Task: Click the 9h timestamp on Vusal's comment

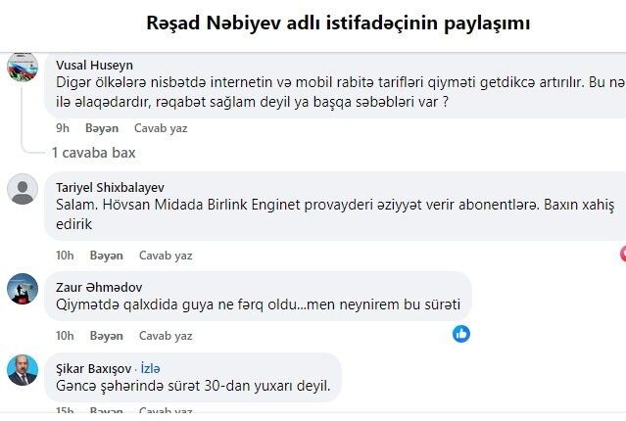Action: (x=63, y=128)
